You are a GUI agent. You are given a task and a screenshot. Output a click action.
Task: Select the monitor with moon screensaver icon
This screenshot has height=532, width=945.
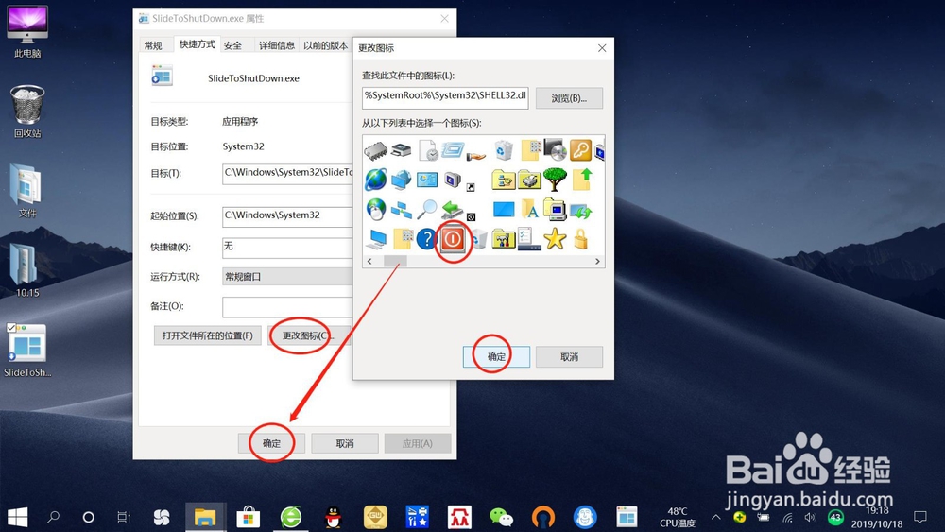click(452, 180)
